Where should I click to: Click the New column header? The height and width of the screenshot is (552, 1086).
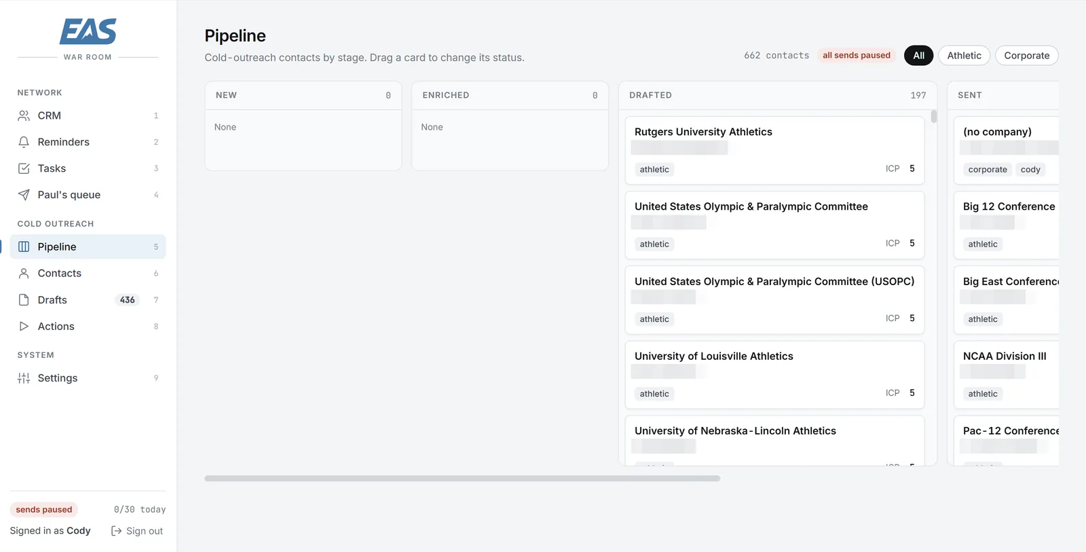tap(303, 96)
